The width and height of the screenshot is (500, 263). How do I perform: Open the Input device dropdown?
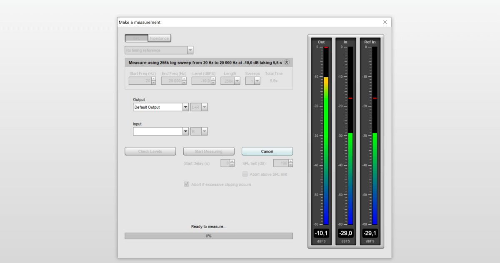point(161,131)
